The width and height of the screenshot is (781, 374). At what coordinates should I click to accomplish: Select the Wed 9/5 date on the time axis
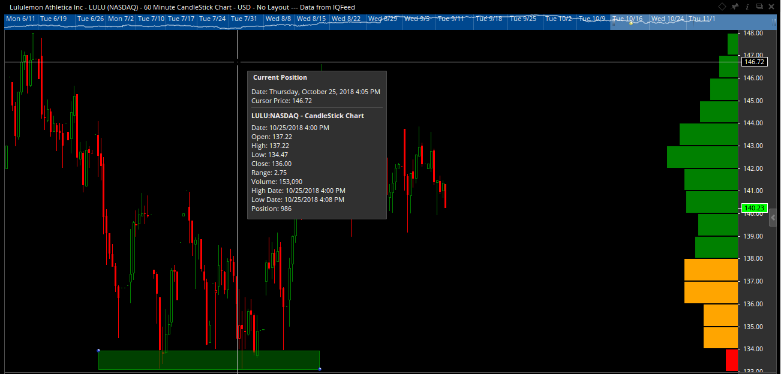click(x=417, y=19)
